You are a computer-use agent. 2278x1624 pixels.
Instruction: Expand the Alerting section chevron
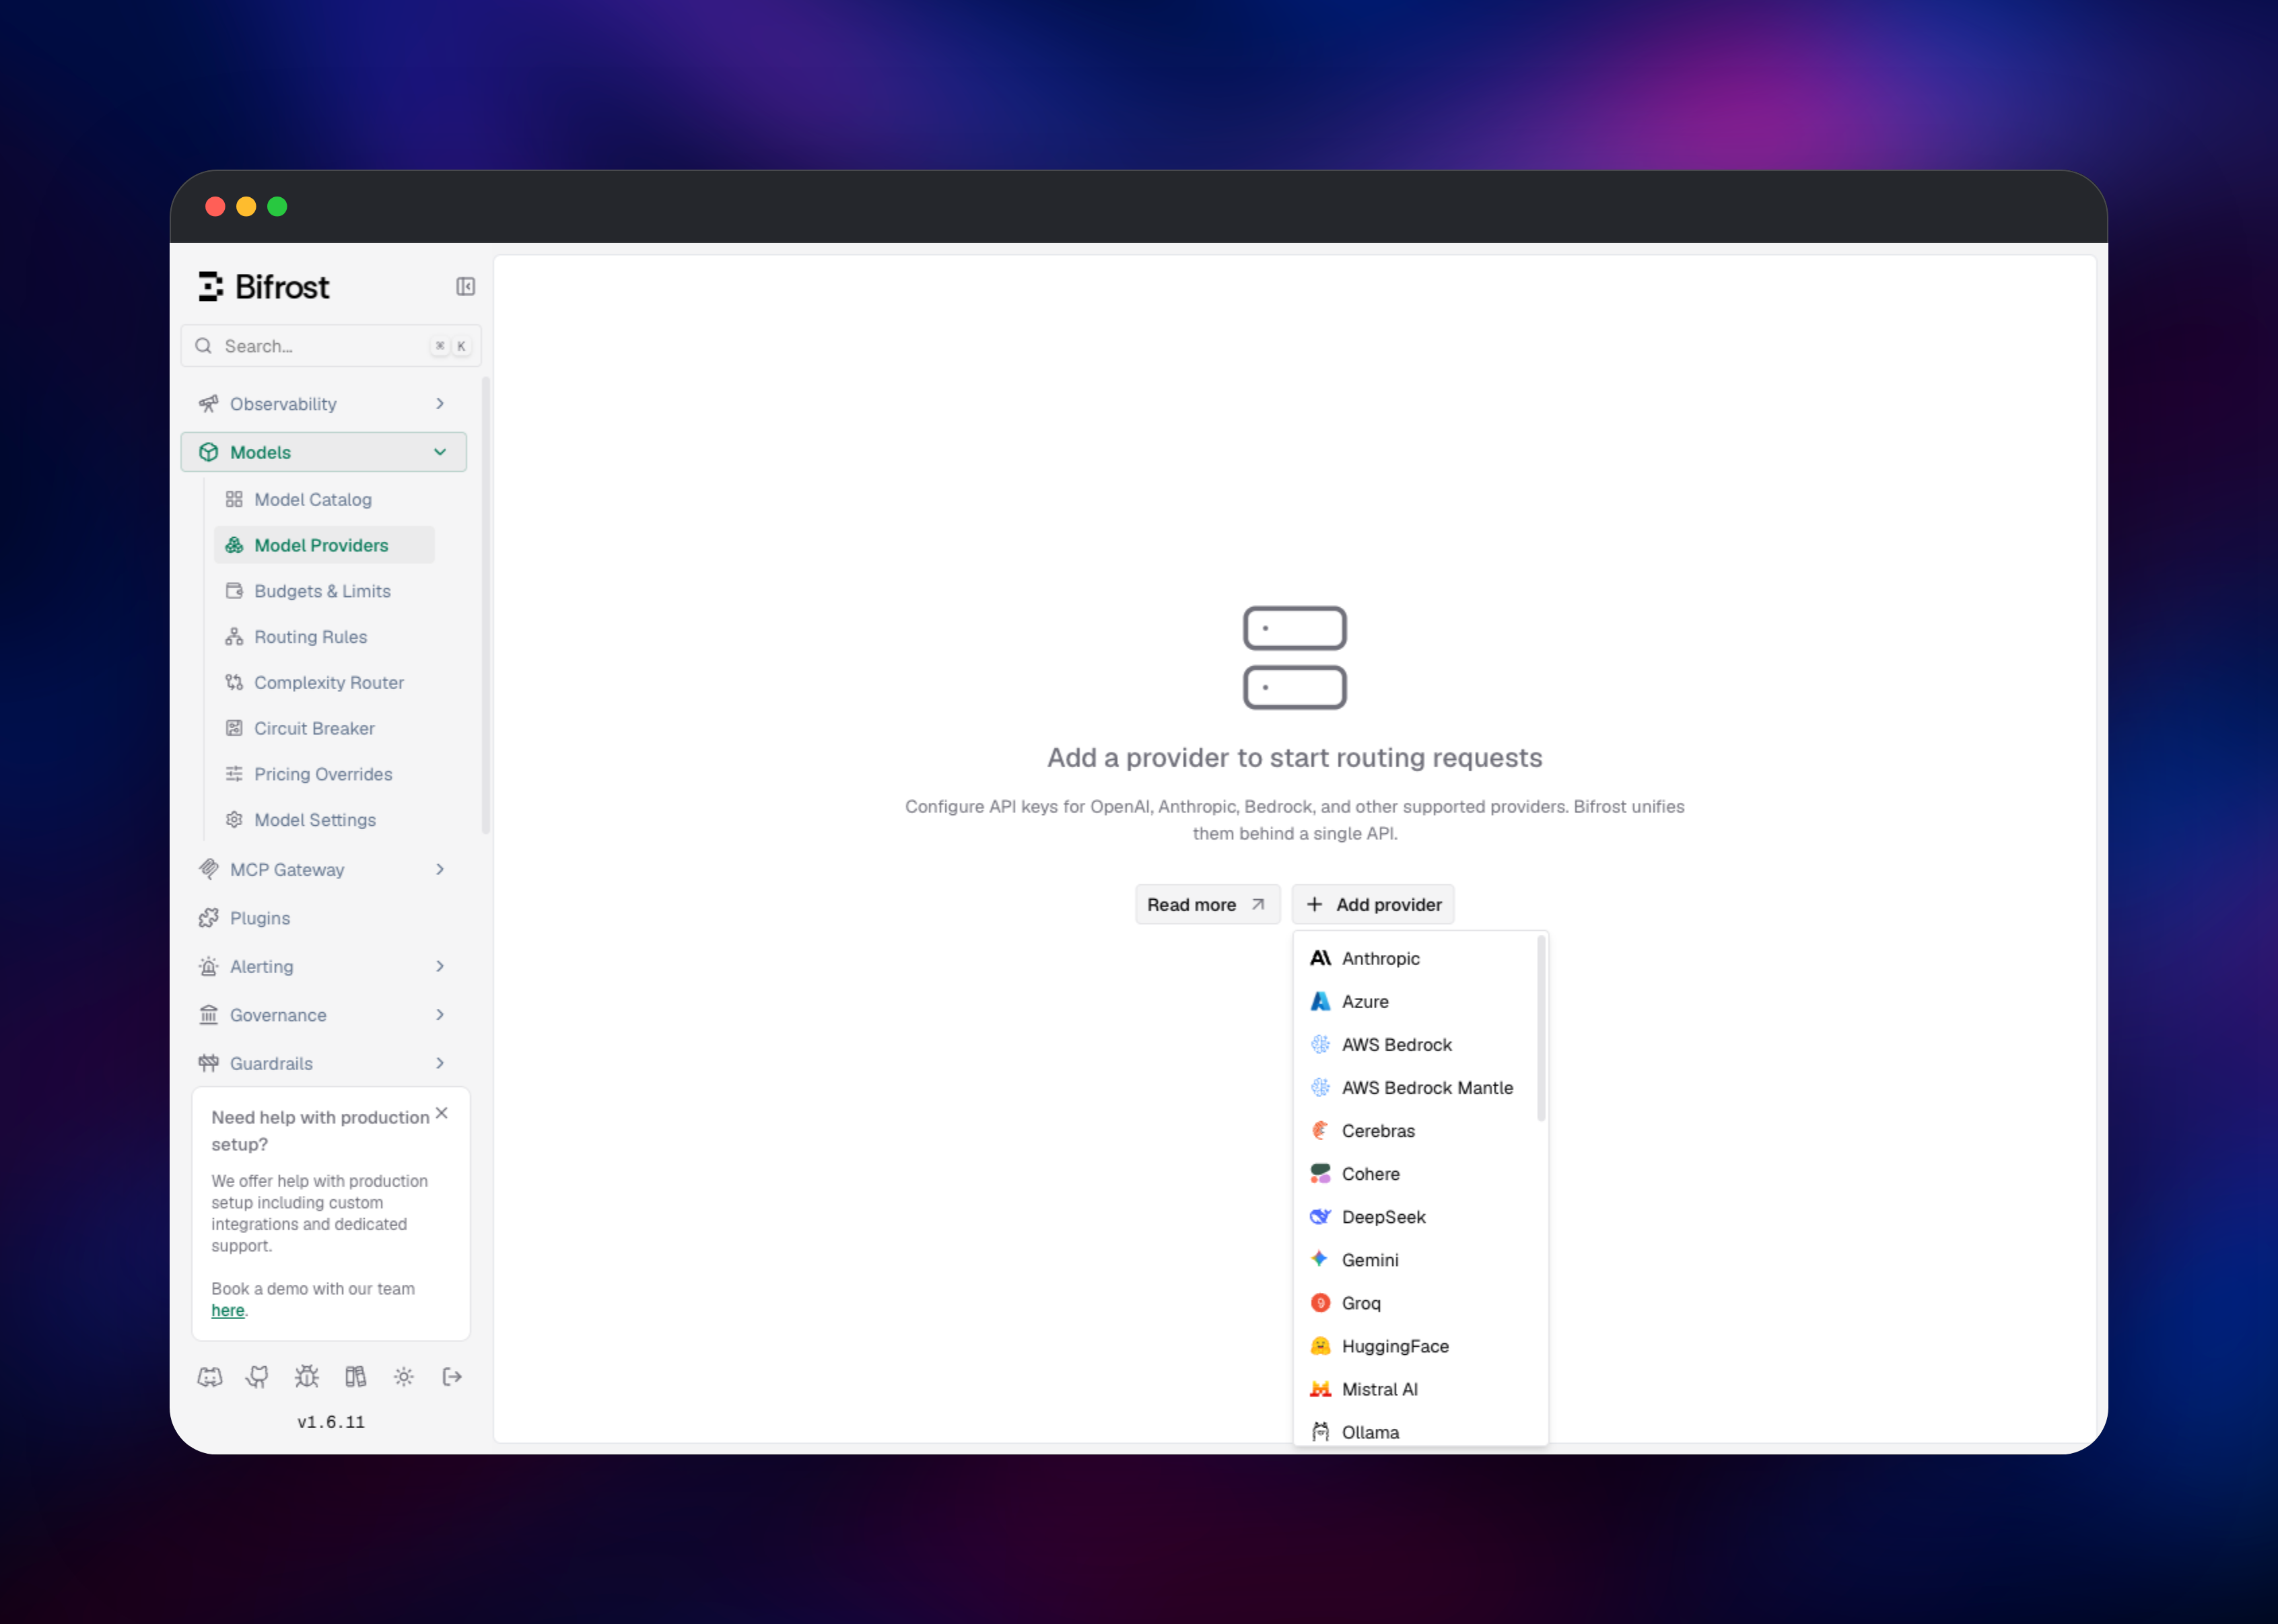pos(440,967)
